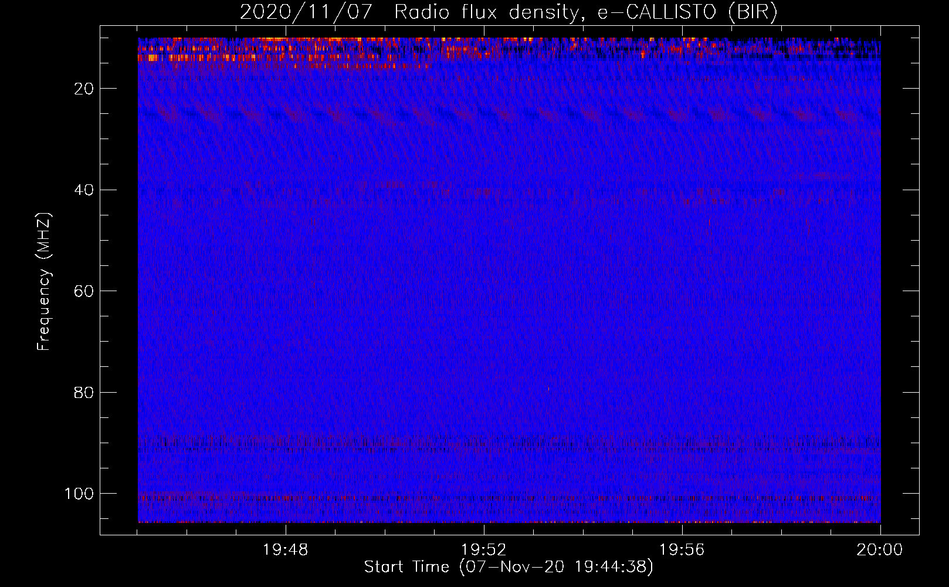
Task: Click the 20 MHz frequency tick label
Action: point(84,89)
